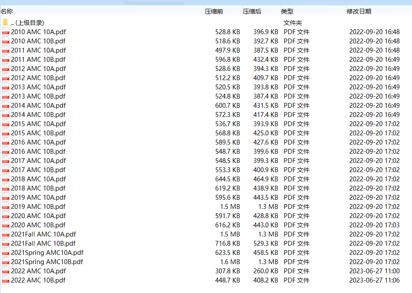
Task: Select file name '2021Spring AMC10A.pdf'
Action: click(47, 252)
